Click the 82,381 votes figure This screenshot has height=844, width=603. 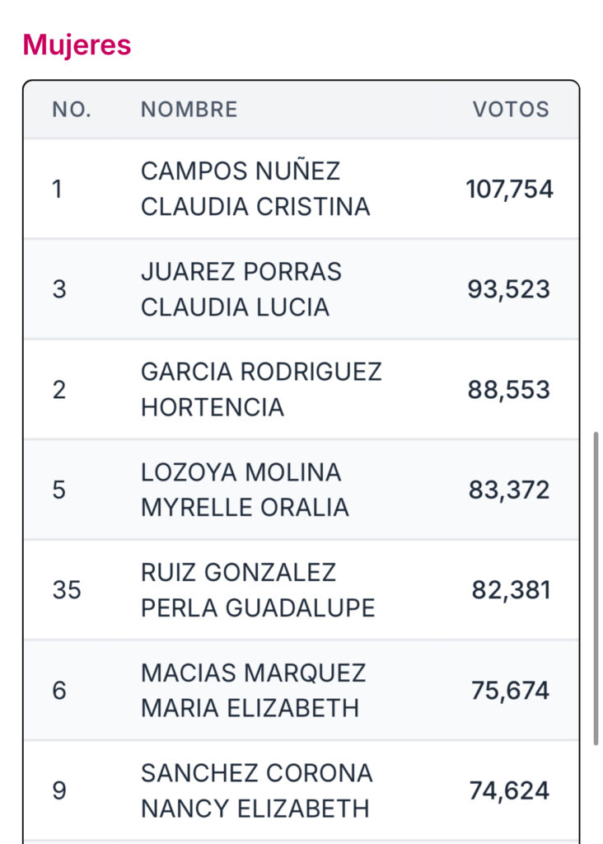click(511, 590)
